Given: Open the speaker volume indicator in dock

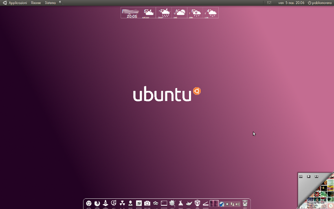Looking at the screenshot, I should pyautogui.click(x=238, y=204).
